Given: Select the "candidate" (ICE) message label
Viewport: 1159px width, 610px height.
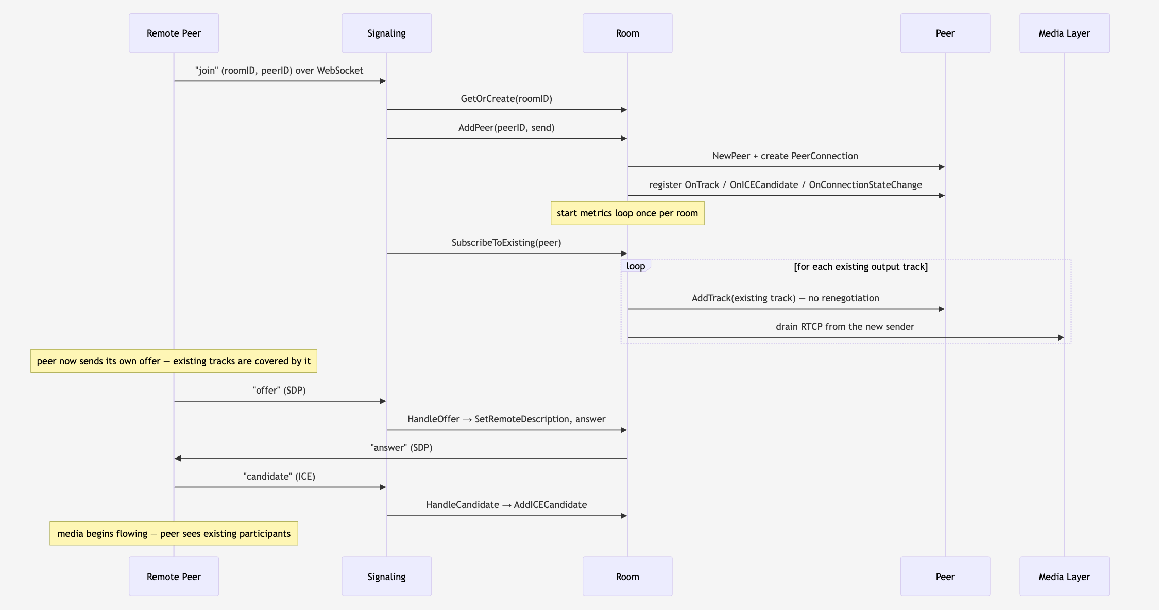Looking at the screenshot, I should tap(279, 477).
